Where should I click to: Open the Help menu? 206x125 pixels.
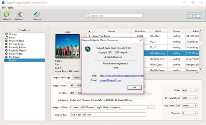click(11, 8)
